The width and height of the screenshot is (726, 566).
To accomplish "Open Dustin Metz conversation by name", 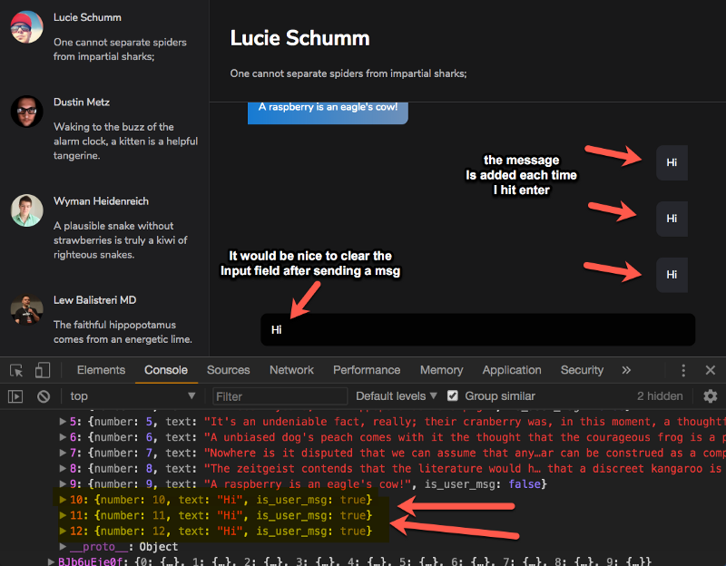I will point(82,102).
